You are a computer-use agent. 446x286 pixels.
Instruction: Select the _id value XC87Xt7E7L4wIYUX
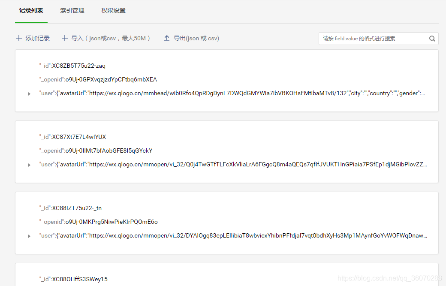[79, 137]
